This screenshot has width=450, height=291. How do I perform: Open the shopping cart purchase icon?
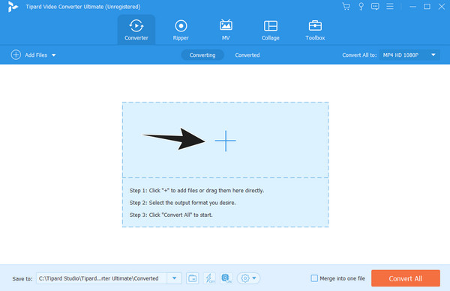click(346, 7)
